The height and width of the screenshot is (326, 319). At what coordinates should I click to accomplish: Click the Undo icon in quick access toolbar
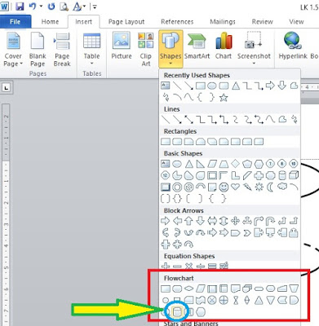tap(33, 6)
